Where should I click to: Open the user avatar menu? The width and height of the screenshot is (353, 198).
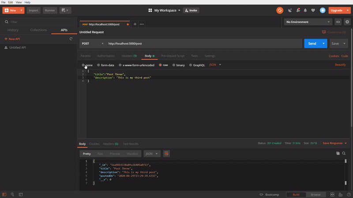coord(323,10)
